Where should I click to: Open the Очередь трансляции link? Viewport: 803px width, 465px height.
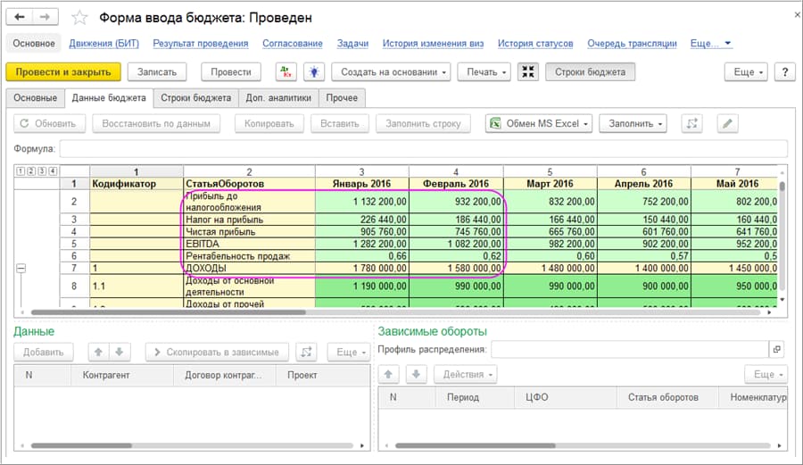pyautogui.click(x=632, y=44)
